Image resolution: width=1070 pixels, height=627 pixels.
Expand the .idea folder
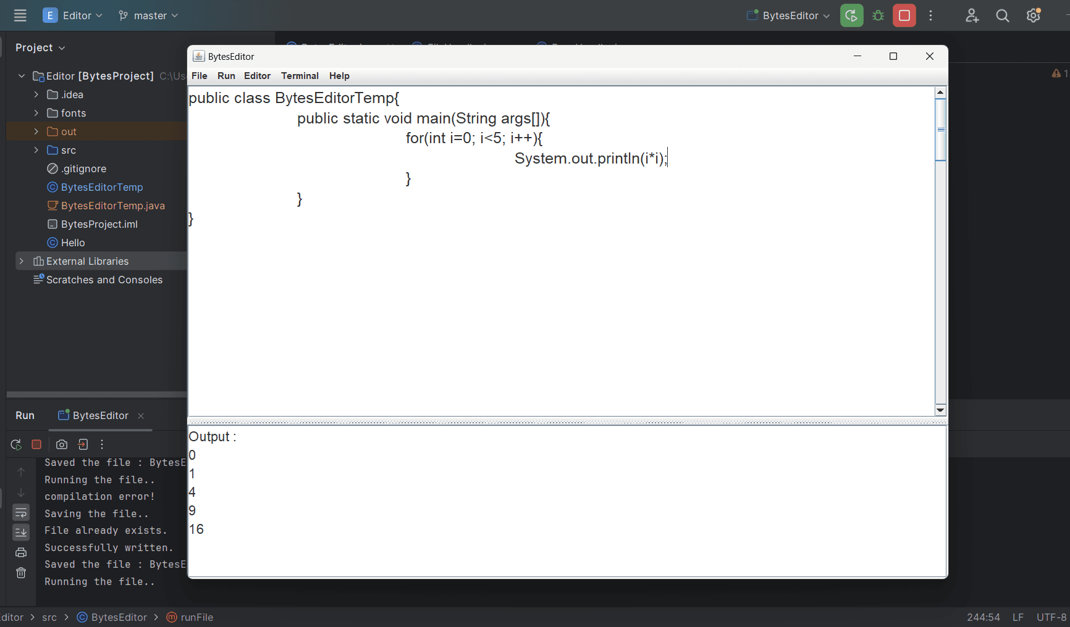point(36,94)
